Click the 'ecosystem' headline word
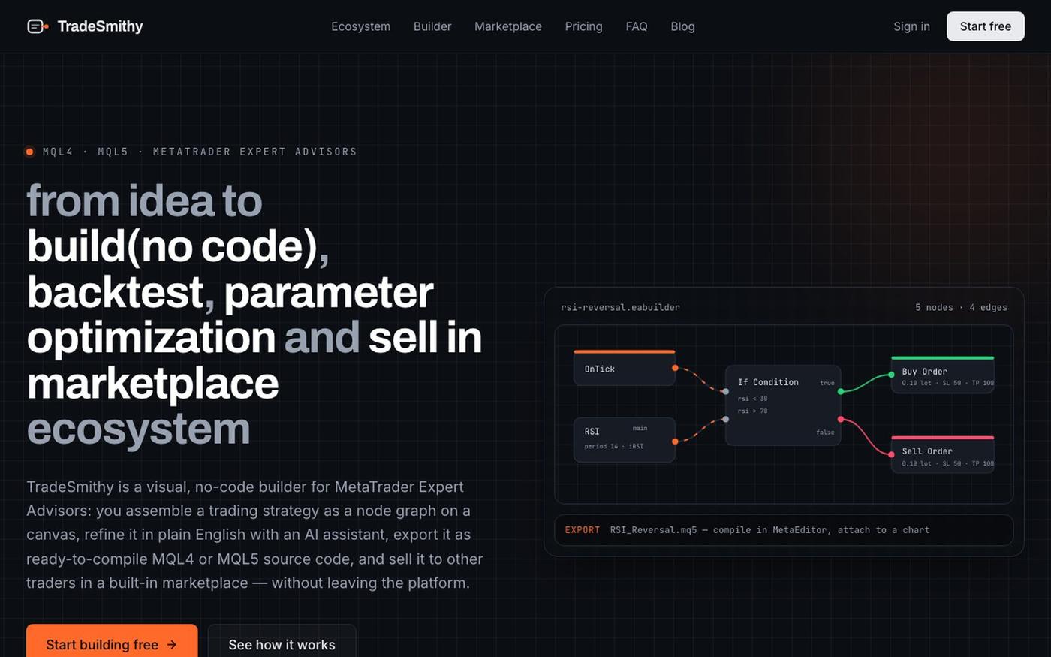This screenshot has width=1051, height=657. tap(138, 429)
